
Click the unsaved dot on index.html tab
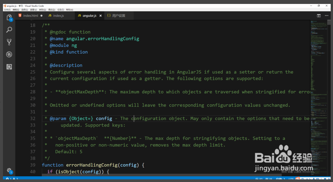(x=41, y=16)
